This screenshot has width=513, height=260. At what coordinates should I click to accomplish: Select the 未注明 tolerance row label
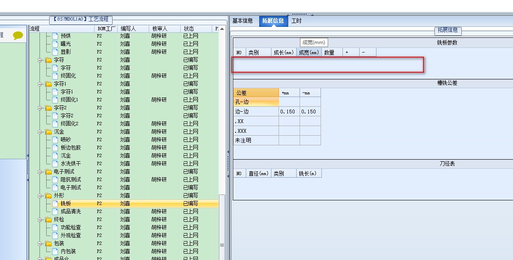[256, 141]
